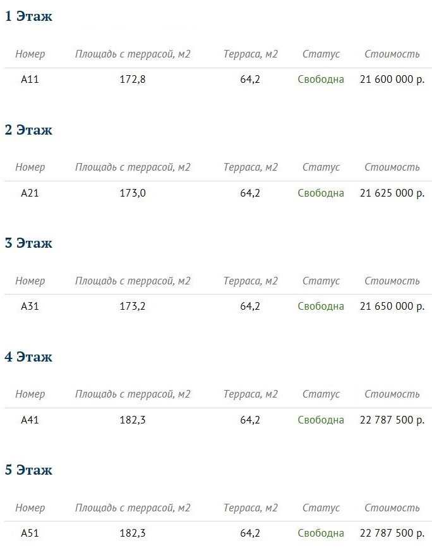The height and width of the screenshot is (548, 432).
Task: Click apartment A51 number
Action: [x=30, y=533]
